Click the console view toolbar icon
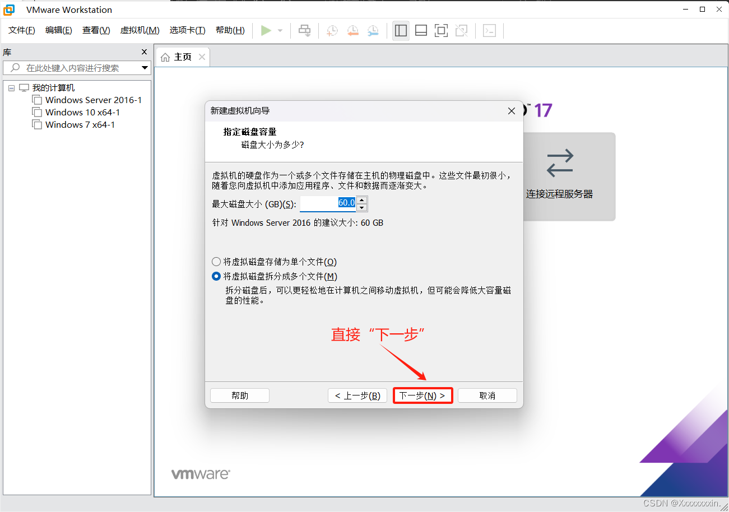729x512 pixels. [x=490, y=31]
